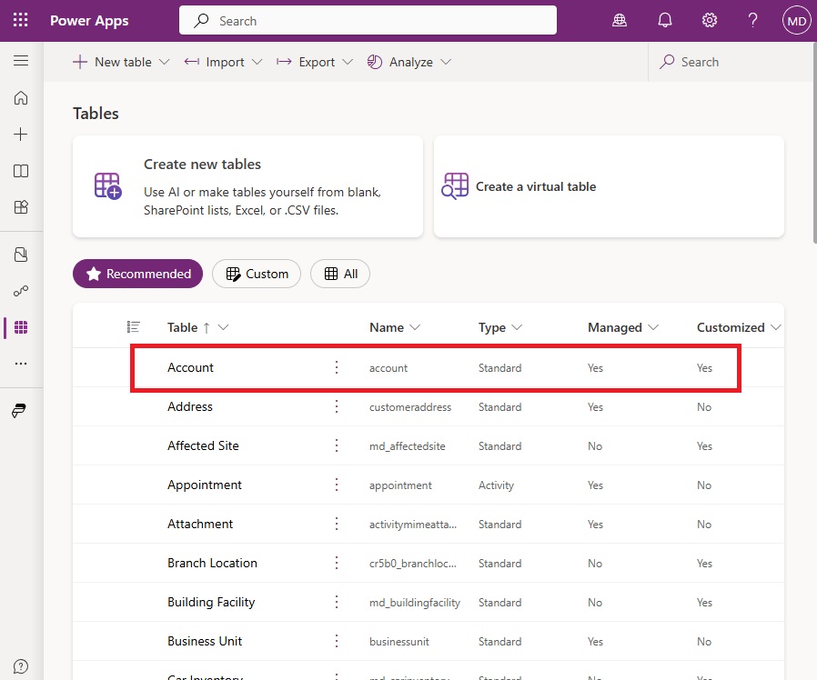Open the Learn book icon in sidebar
Screen dimensions: 817x680
21,171
